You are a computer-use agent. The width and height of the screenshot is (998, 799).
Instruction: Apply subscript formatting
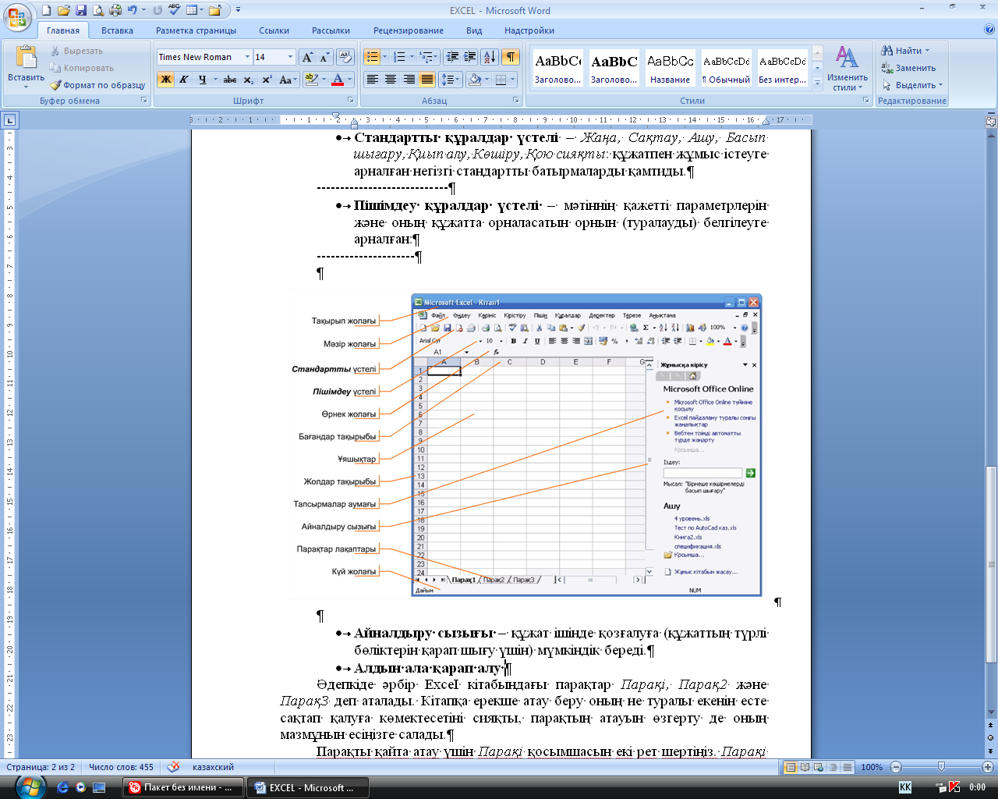248,80
